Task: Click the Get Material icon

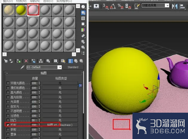Action: [x=6, y=61]
